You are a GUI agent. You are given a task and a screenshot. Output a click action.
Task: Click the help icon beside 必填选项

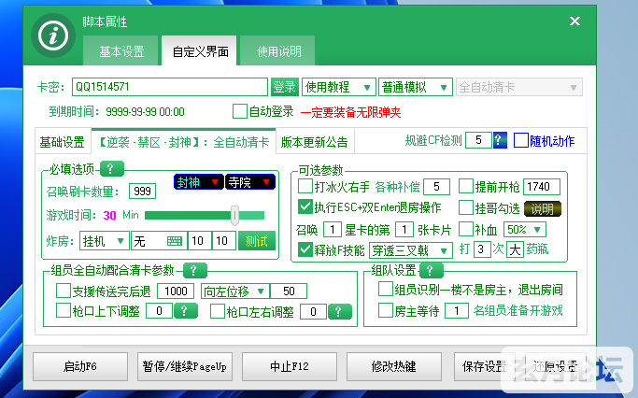(x=111, y=169)
